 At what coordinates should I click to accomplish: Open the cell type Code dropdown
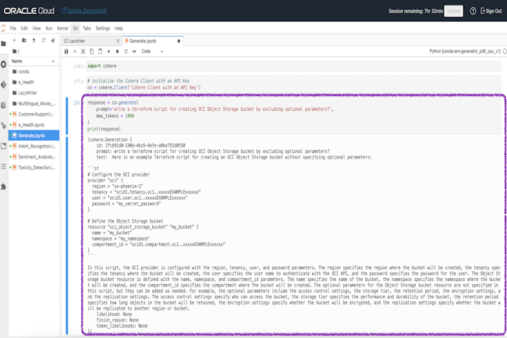point(152,52)
